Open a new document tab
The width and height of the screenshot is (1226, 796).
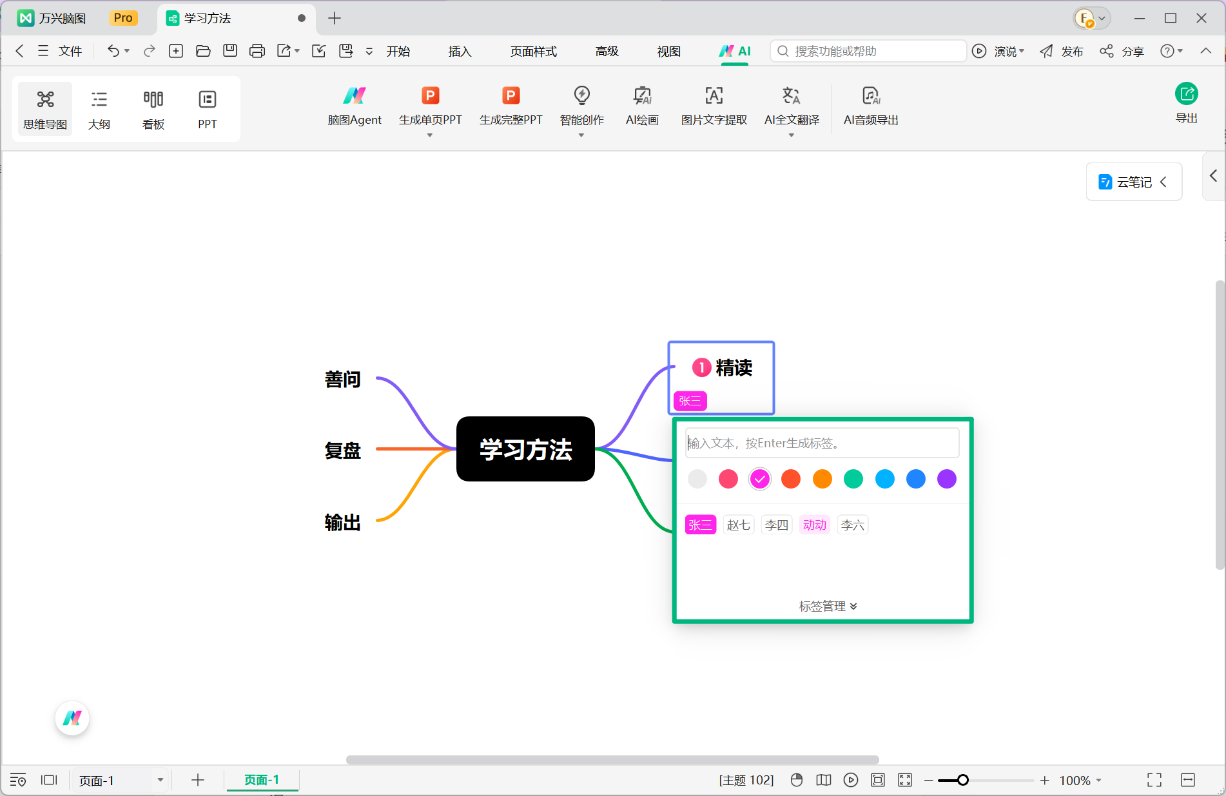(335, 18)
